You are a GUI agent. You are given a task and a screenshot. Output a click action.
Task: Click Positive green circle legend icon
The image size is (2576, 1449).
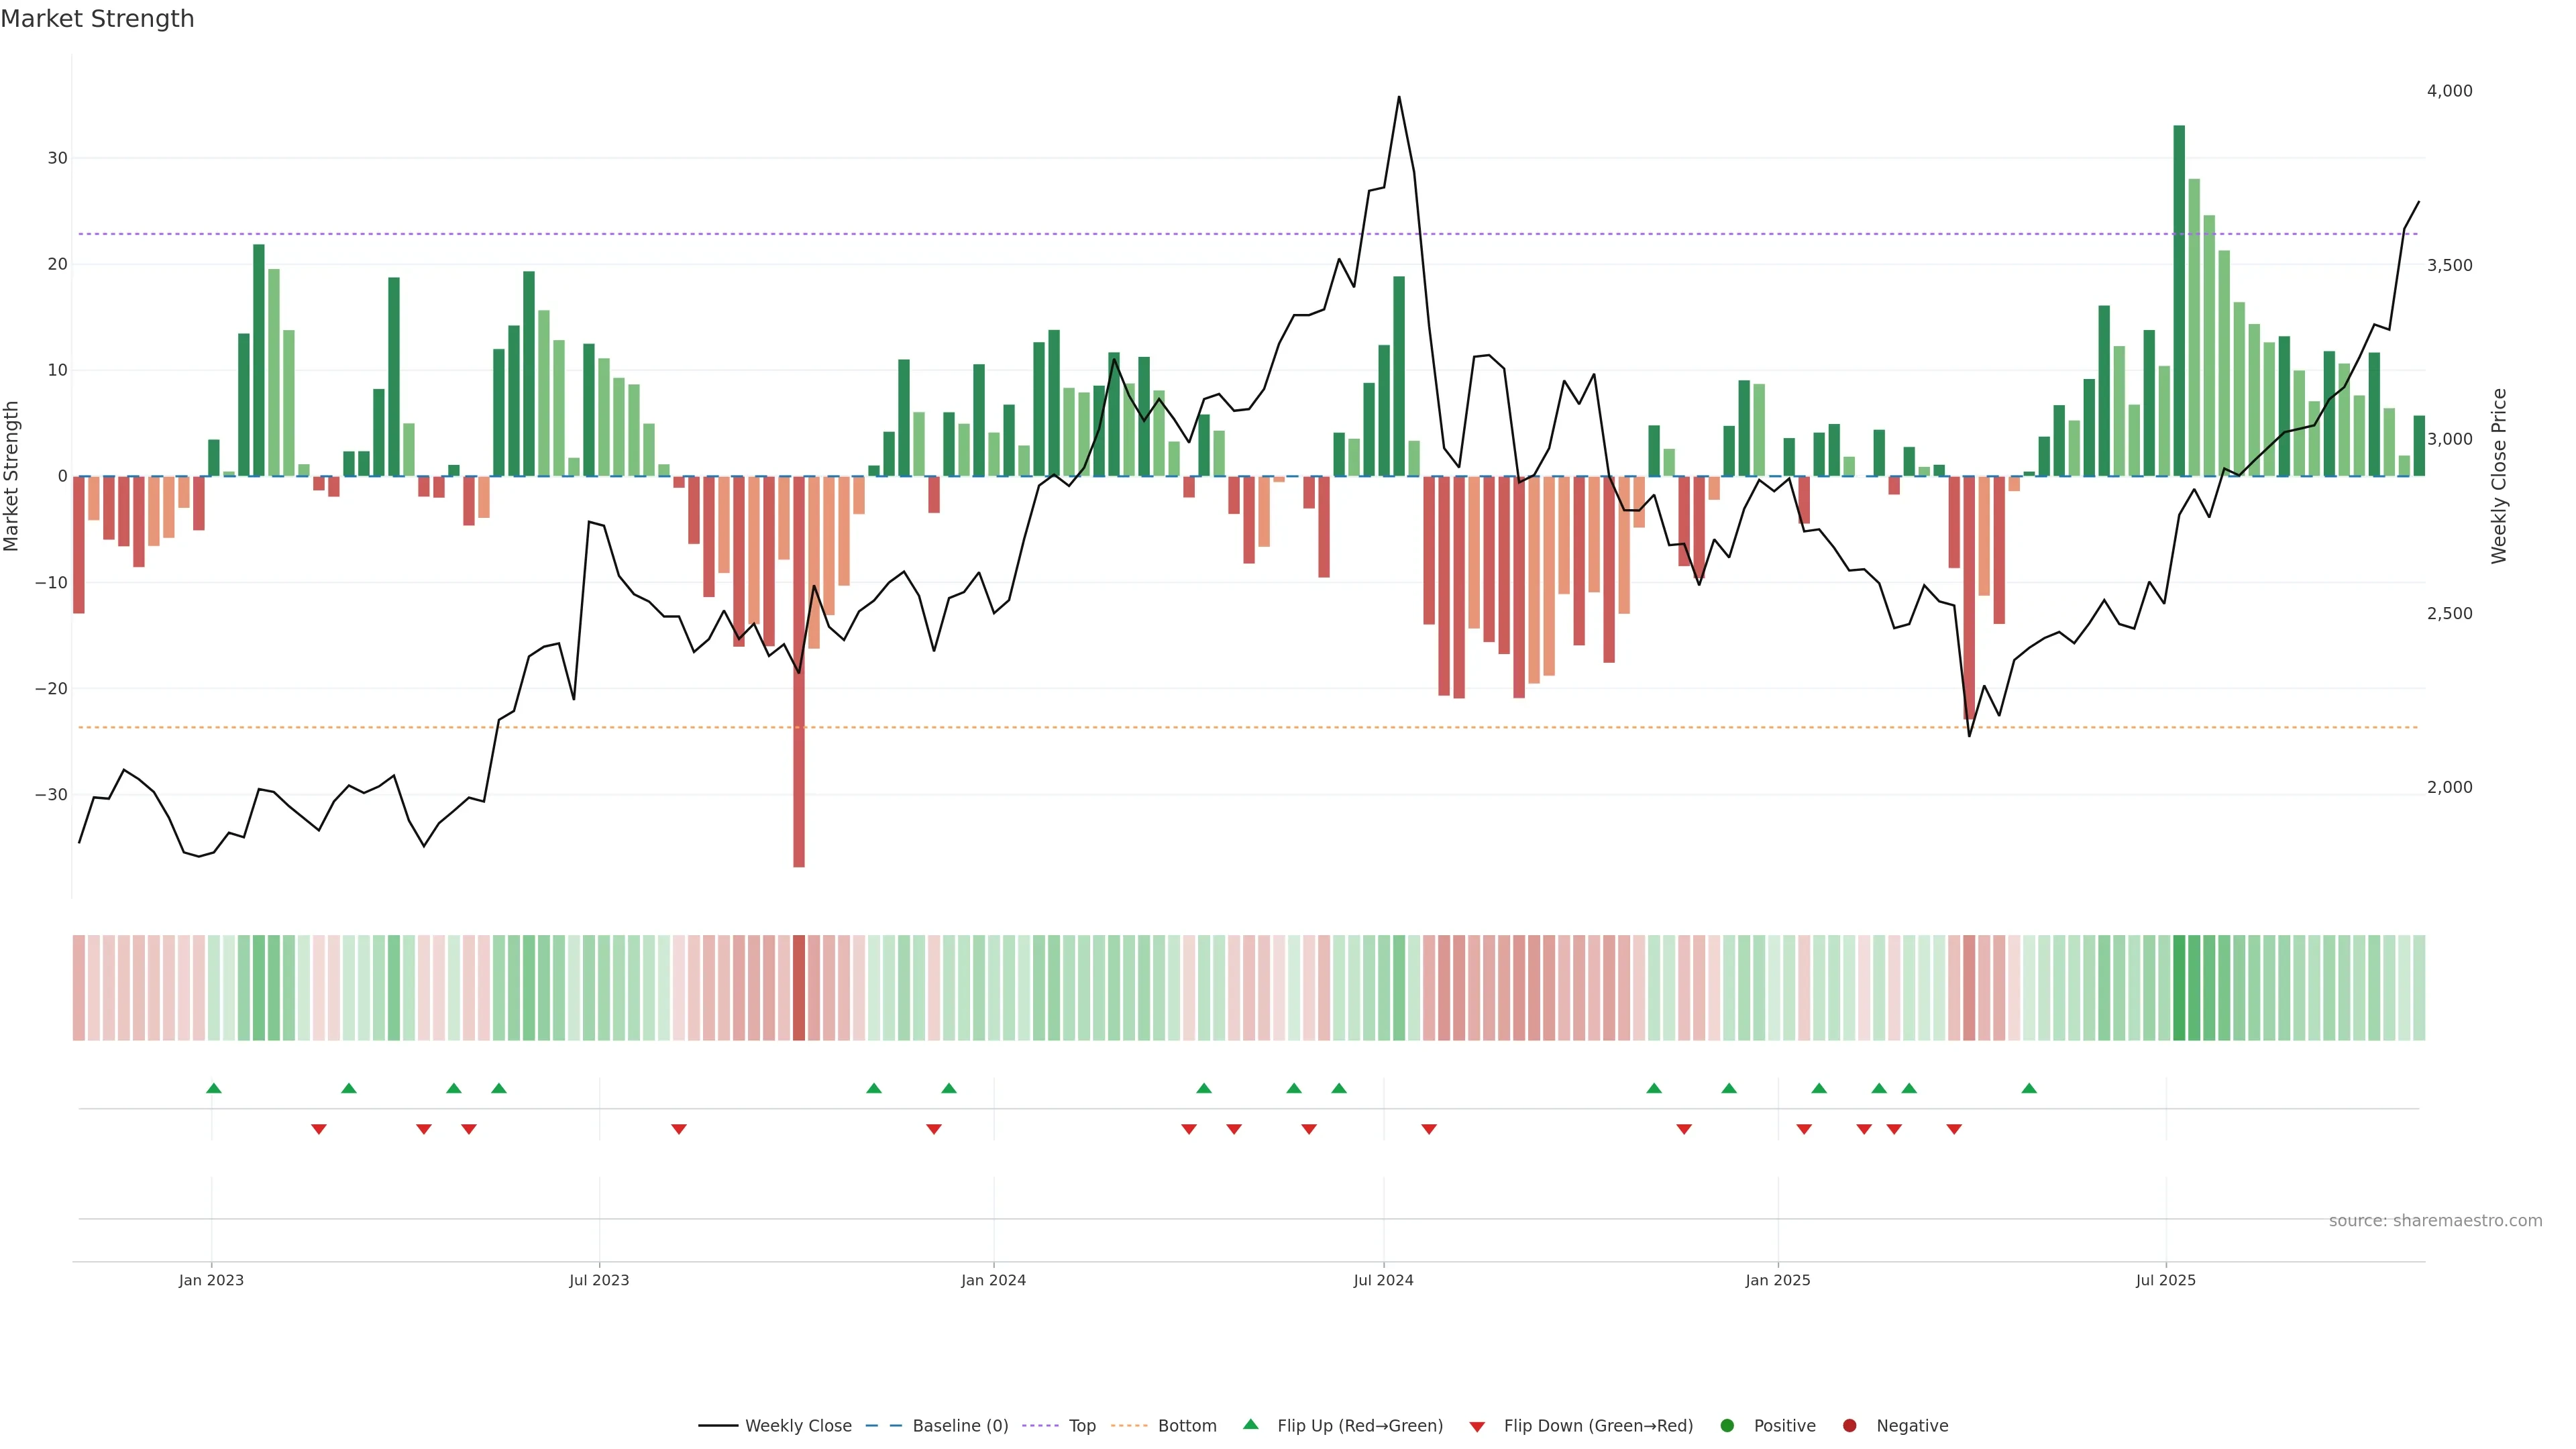1727,1426
